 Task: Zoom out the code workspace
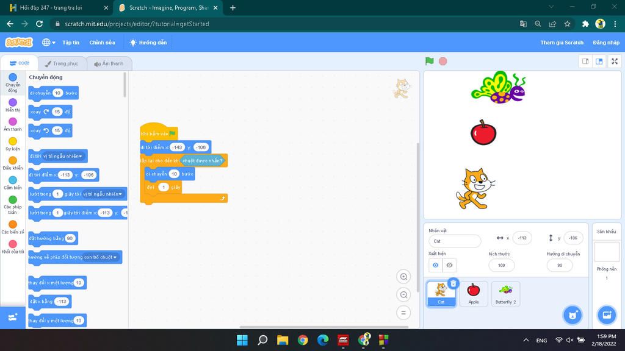pos(403,295)
